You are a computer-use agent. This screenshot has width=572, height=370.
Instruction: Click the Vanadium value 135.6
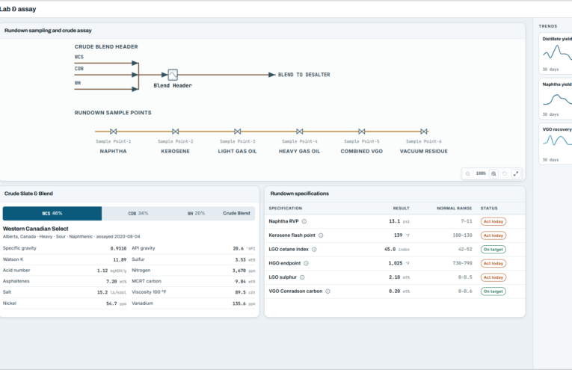[239, 303]
